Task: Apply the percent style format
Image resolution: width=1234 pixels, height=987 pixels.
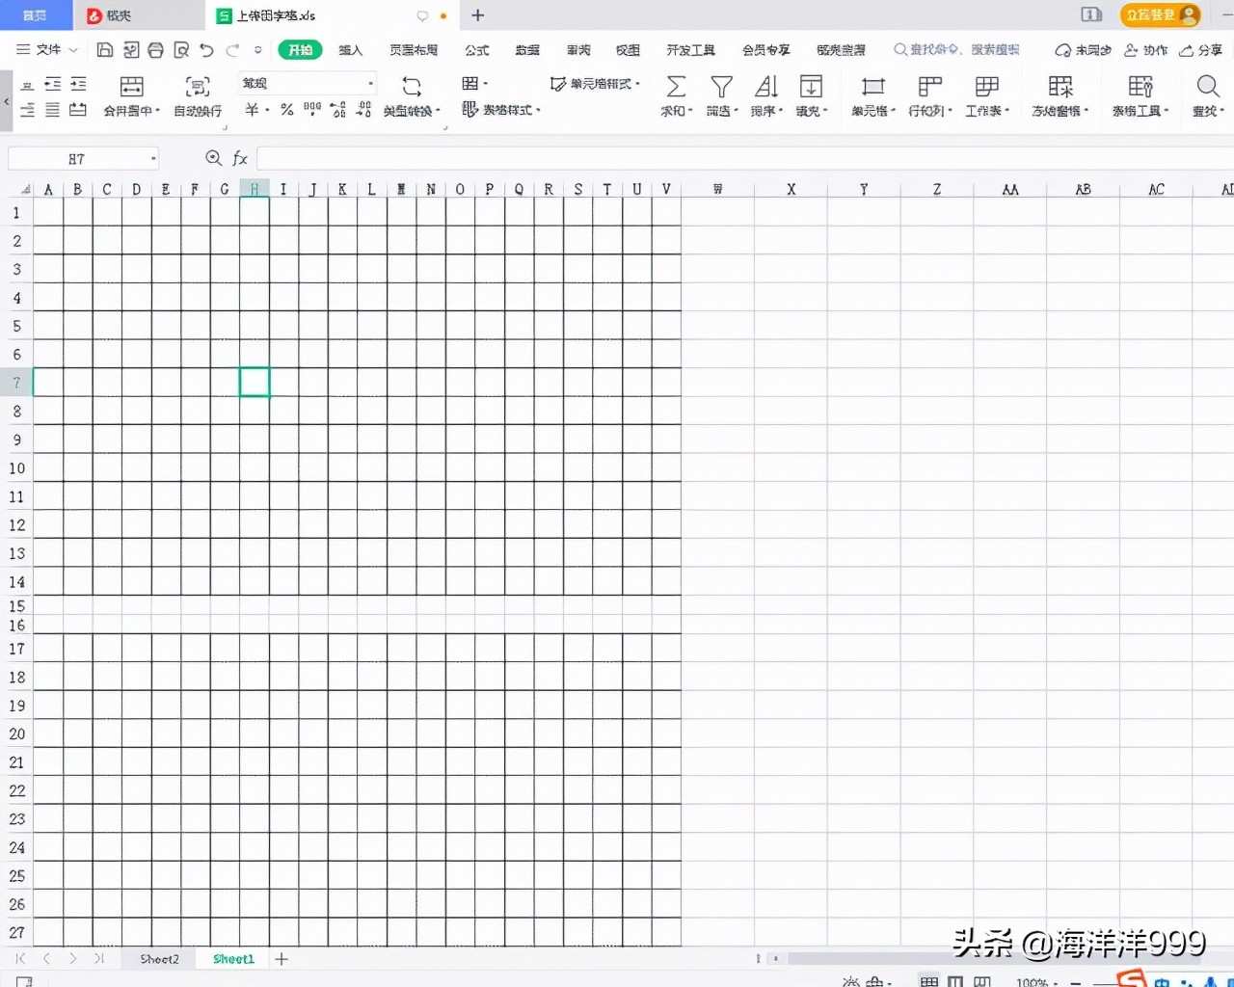Action: [286, 110]
